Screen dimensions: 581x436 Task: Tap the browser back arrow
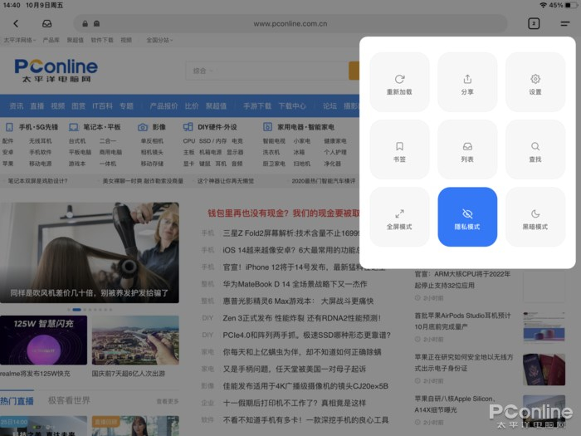click(x=16, y=23)
